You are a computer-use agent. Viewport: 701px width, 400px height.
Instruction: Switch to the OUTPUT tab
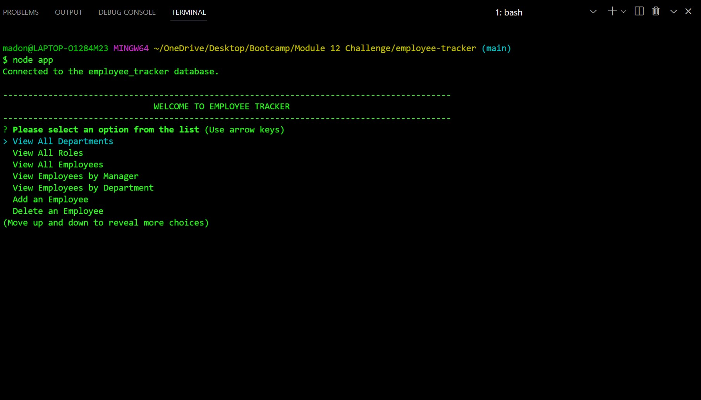pos(68,12)
